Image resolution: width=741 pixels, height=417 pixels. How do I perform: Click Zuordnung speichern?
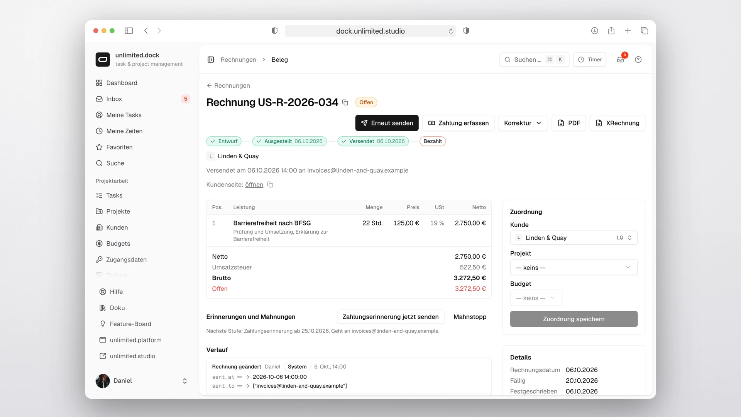pos(574,319)
